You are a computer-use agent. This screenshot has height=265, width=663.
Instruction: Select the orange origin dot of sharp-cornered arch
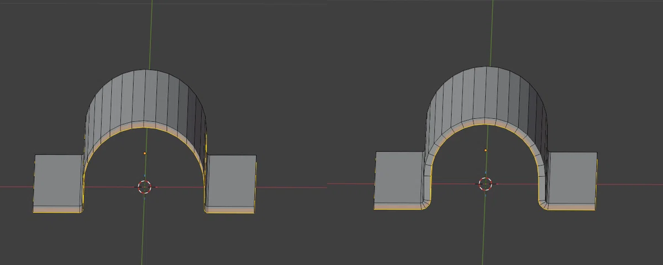coord(145,153)
